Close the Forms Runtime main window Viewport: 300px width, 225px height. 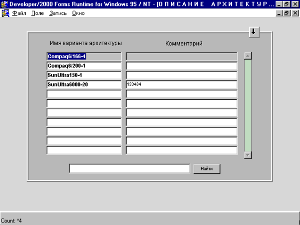(x=295, y=4)
